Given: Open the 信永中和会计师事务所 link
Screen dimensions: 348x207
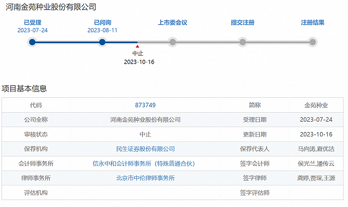Looking at the screenshot, I should [x=145, y=163].
